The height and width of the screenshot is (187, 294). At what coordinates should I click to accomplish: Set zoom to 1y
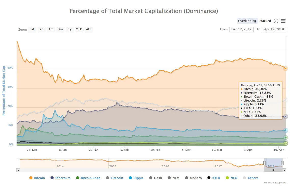point(70,29)
